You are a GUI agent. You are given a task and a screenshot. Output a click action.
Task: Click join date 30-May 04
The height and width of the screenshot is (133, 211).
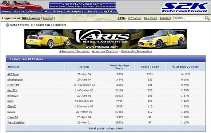pyautogui.click(x=84, y=74)
